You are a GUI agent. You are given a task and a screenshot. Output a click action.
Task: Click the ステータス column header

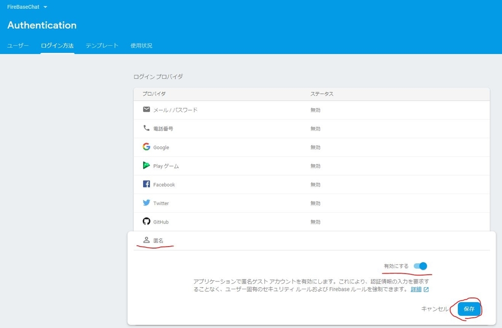(x=322, y=94)
